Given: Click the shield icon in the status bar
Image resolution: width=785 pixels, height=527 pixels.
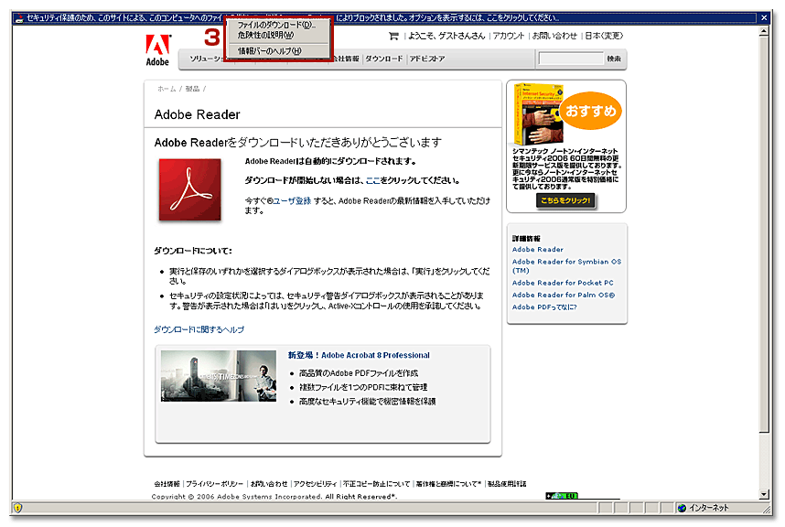Looking at the screenshot, I should 18,509.
